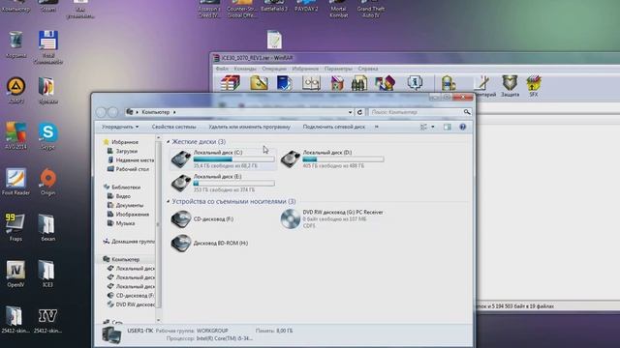Click the Comment icon in WinRAR toolbar

pyautogui.click(x=482, y=83)
